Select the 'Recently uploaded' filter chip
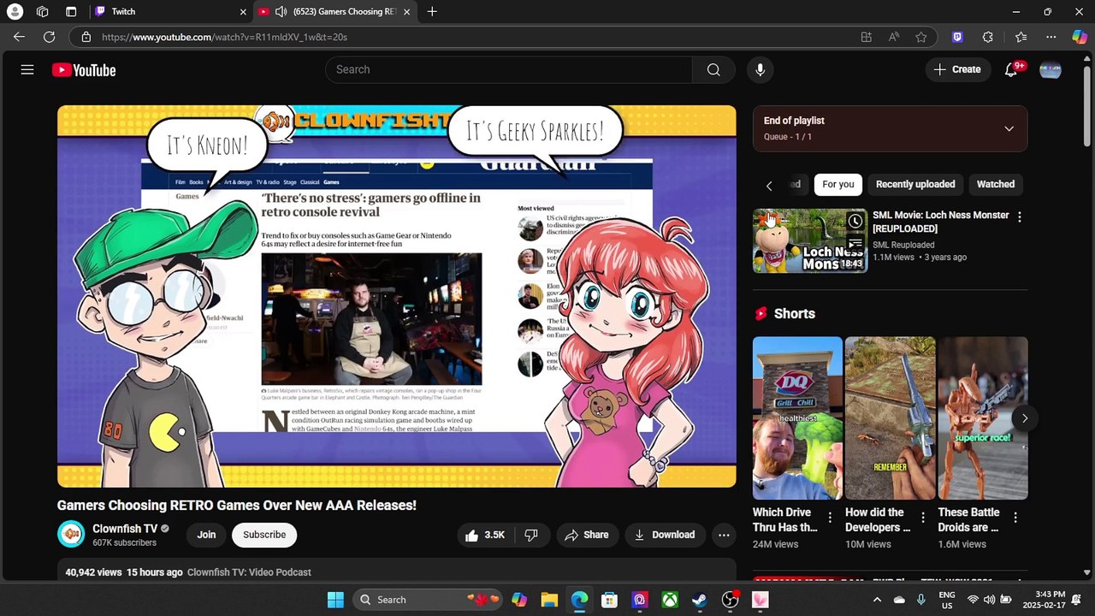 point(915,185)
